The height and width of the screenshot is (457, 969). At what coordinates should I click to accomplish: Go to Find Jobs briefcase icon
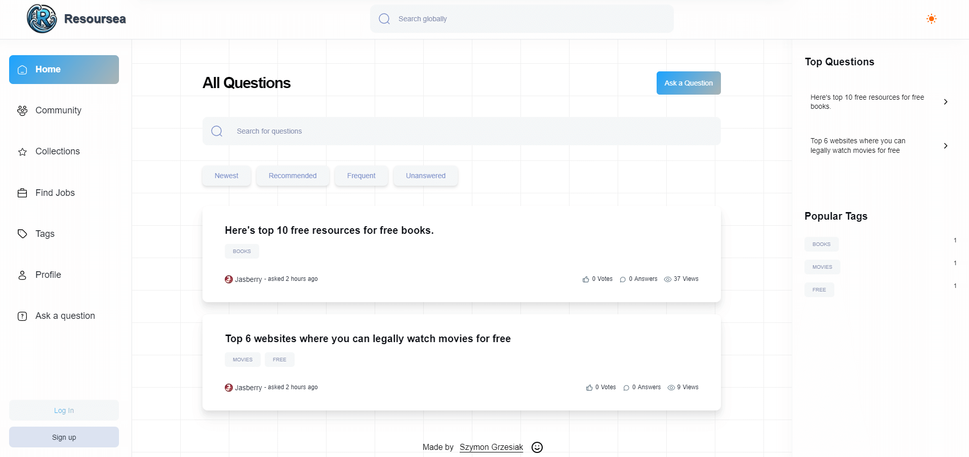22,193
